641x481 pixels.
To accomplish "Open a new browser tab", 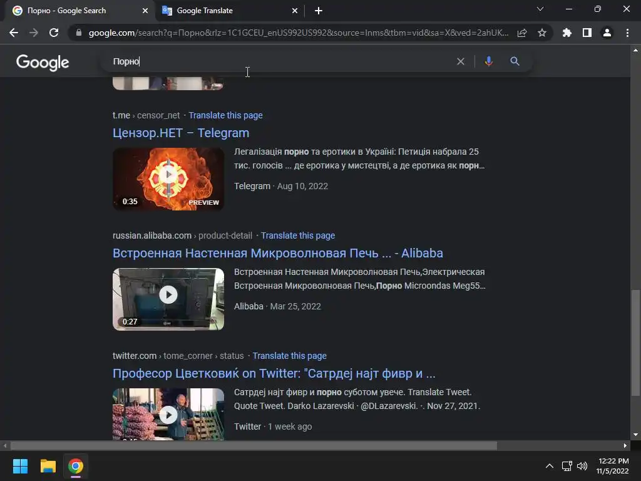I will (x=319, y=11).
